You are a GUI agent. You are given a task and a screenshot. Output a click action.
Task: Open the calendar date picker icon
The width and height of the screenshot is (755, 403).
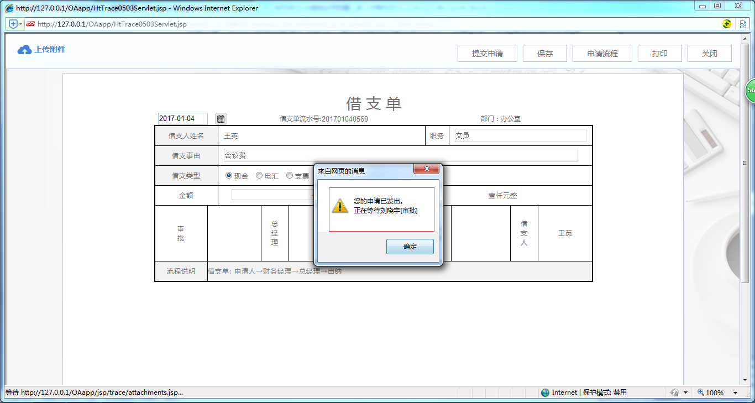(x=221, y=118)
